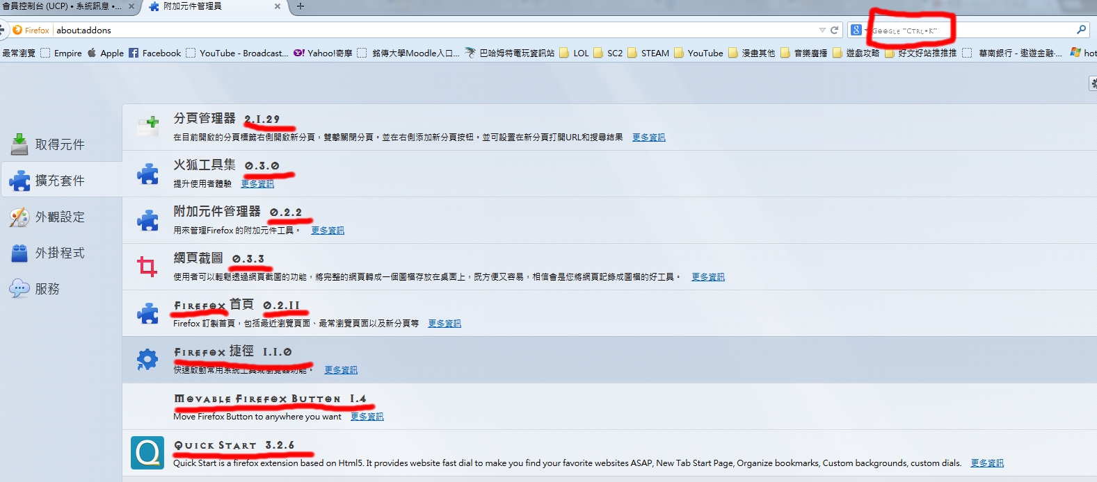Select the 網頁截圖 0.3.3 add-on title
This screenshot has height=482, width=1097.
coord(219,258)
